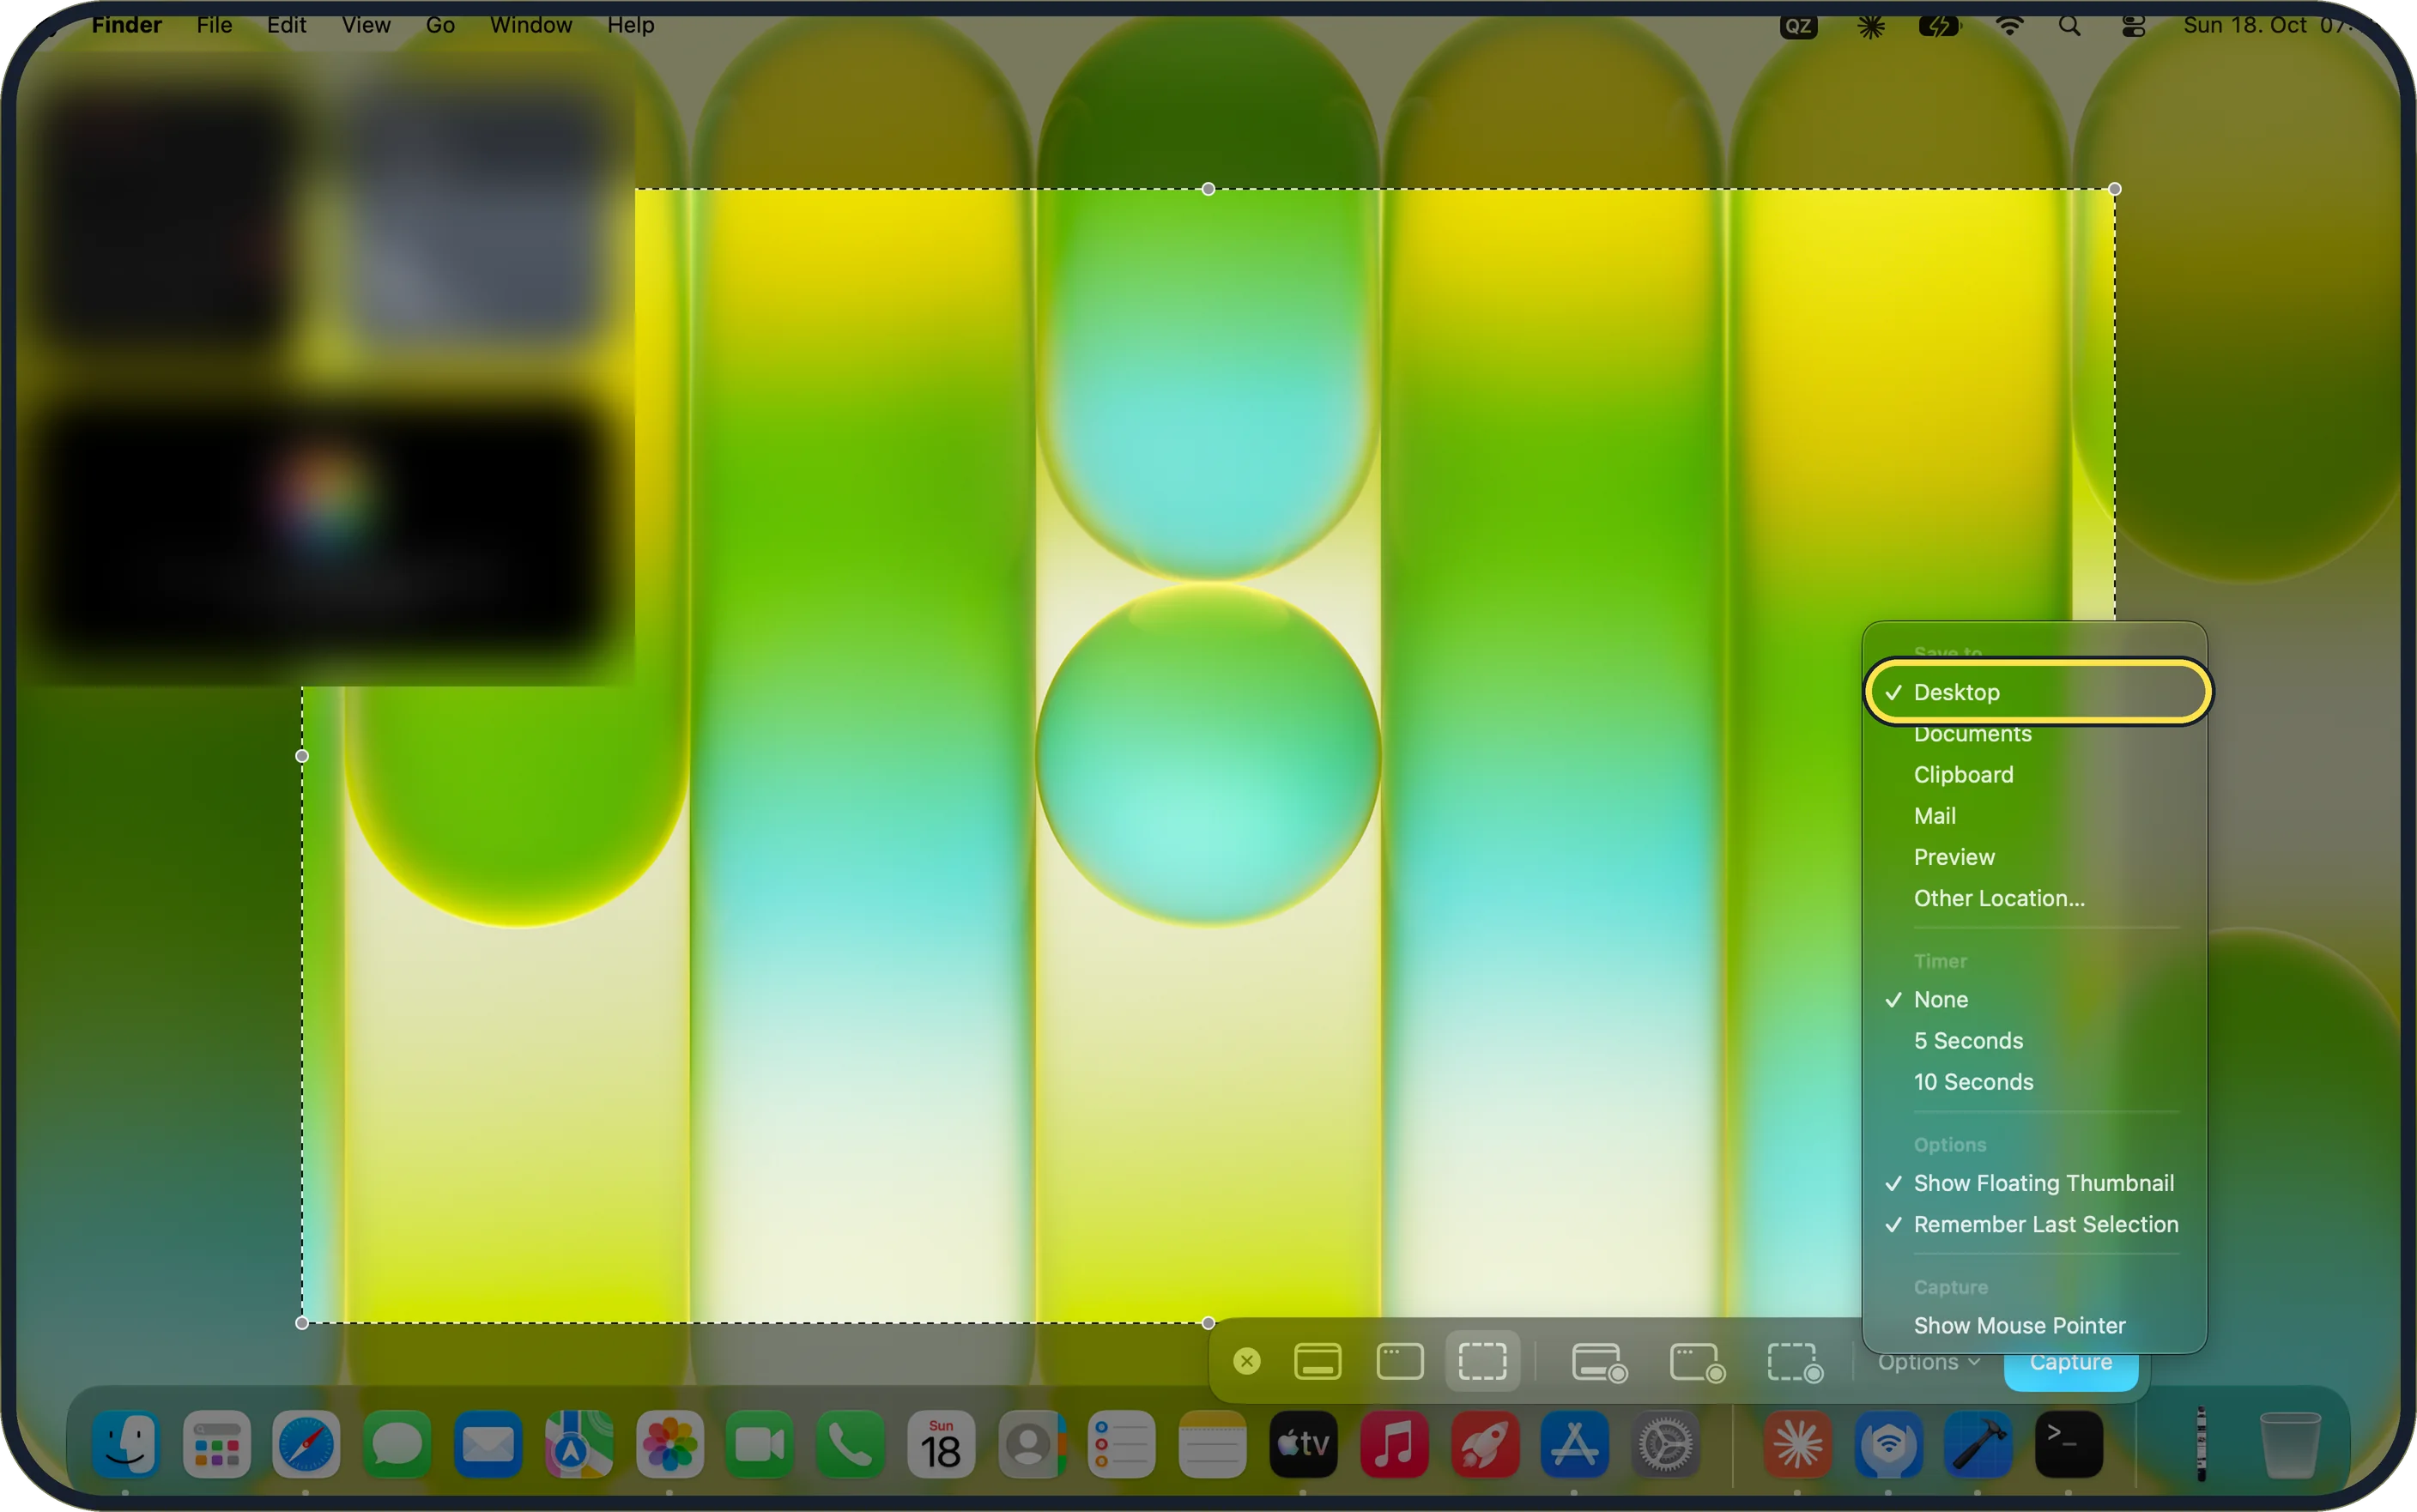Select Record Selected Window mode
Screen dimensions: 2417x1512
[1697, 1363]
